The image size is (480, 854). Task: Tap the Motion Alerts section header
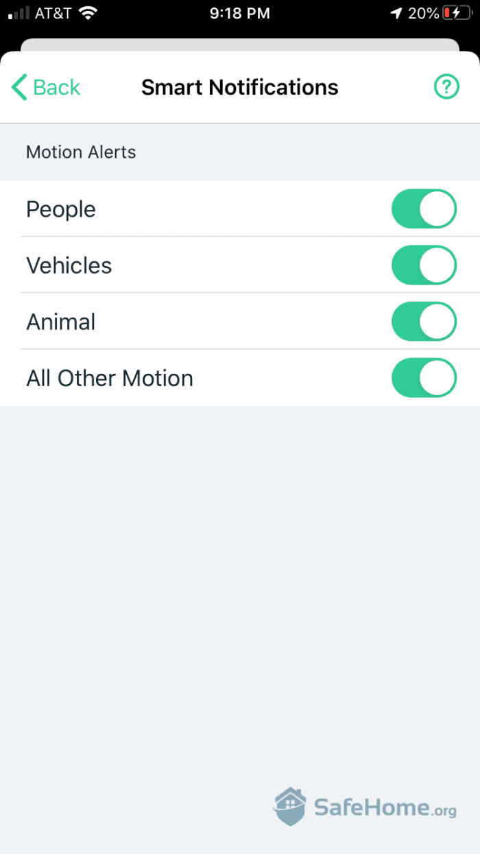(81, 152)
